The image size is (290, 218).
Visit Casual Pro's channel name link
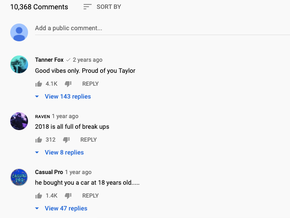48,172
